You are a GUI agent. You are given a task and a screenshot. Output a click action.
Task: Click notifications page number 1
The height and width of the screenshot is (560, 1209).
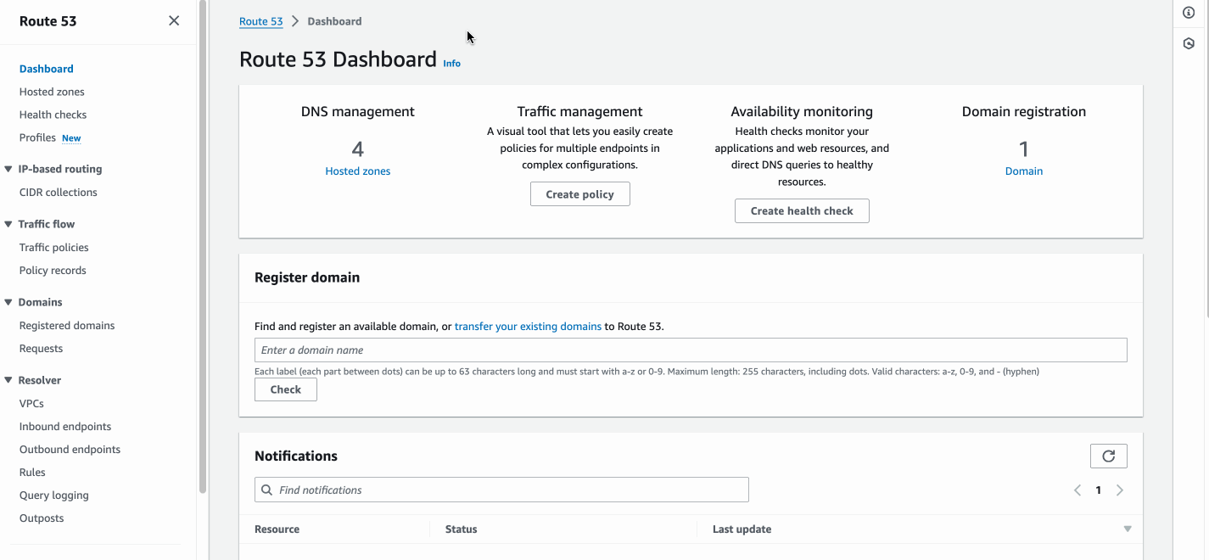(1099, 490)
